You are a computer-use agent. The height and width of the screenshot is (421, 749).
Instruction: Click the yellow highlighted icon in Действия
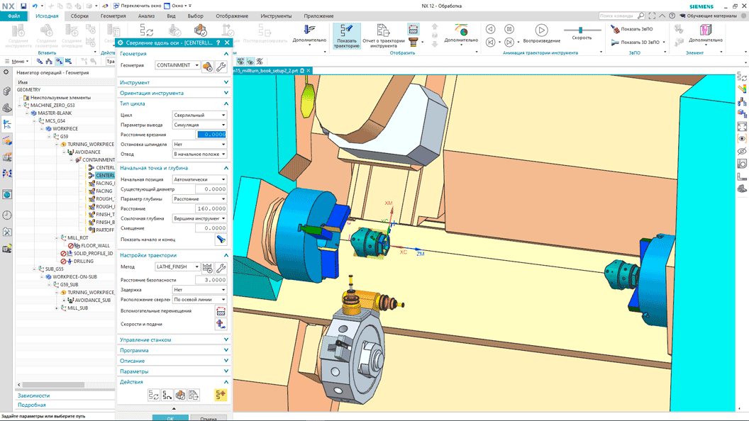[x=221, y=395]
